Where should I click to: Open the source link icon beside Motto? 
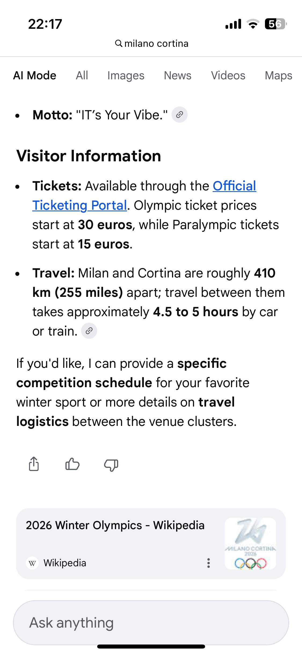click(x=179, y=115)
